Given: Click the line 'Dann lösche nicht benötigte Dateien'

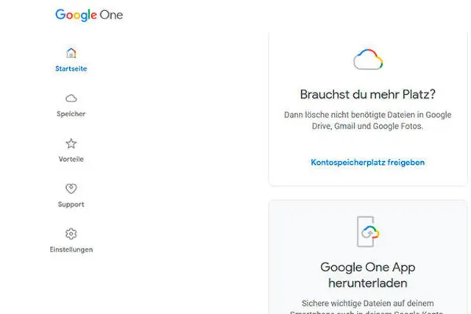Looking at the screenshot, I should click(368, 115).
